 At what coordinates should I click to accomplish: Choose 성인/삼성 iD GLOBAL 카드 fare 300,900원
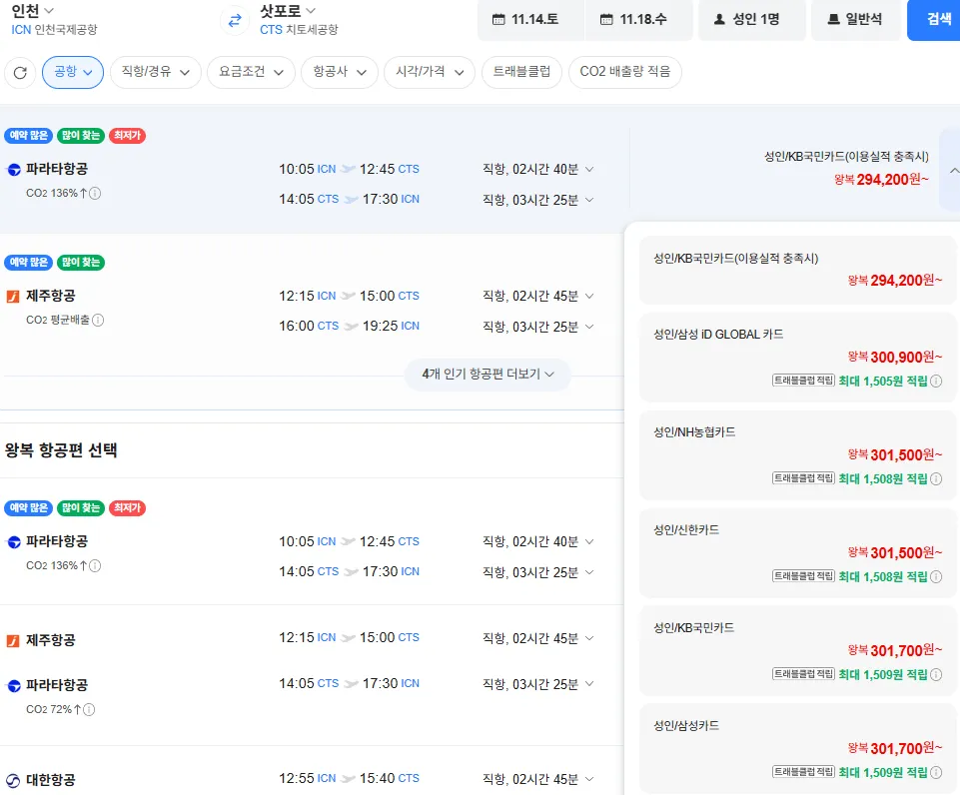(x=797, y=358)
